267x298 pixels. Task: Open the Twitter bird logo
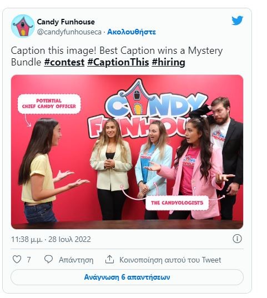(x=237, y=21)
